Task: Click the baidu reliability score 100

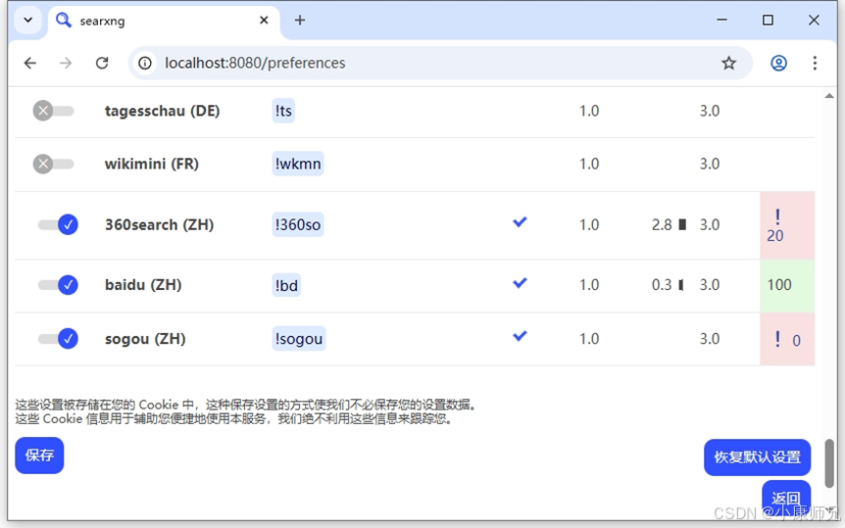Action: [x=787, y=286]
